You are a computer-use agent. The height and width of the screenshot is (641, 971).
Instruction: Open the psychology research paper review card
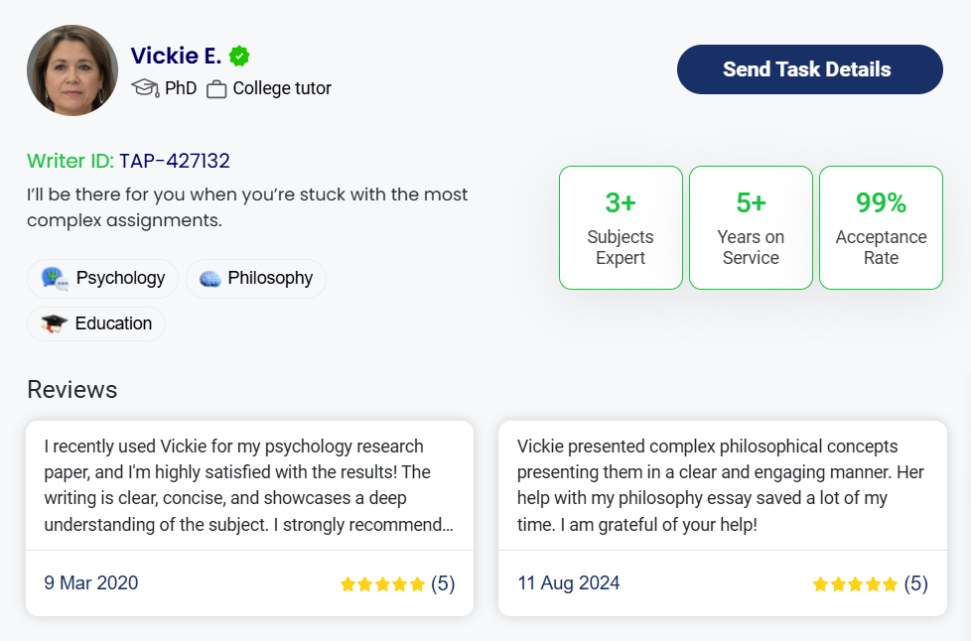point(249,486)
